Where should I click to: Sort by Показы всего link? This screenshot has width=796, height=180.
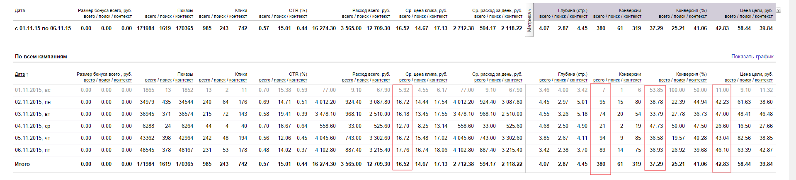tap(150, 80)
